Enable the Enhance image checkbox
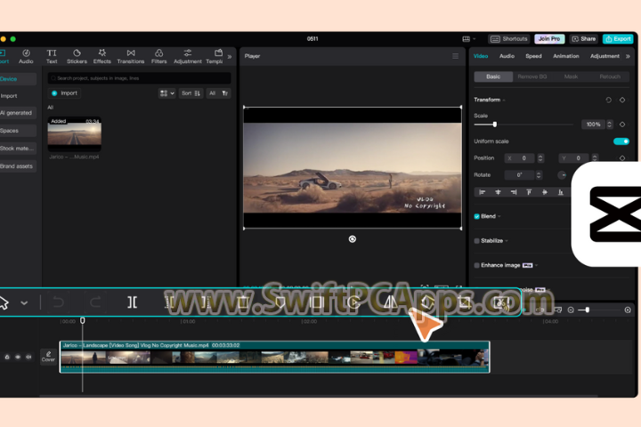Viewport: 641px width, 427px height. 476,266
